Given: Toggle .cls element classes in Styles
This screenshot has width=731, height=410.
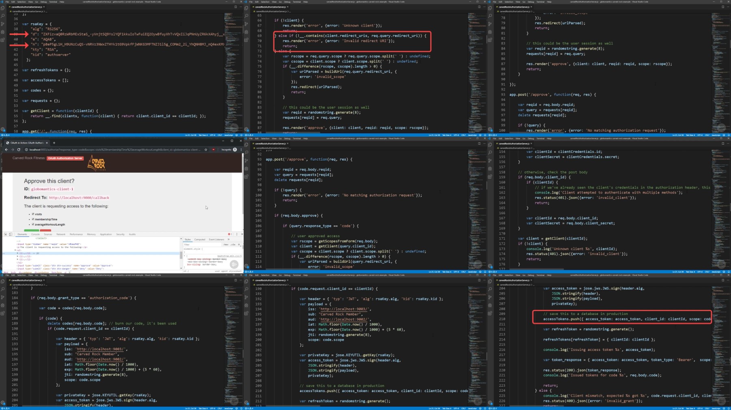Looking at the screenshot, I should [233, 245].
